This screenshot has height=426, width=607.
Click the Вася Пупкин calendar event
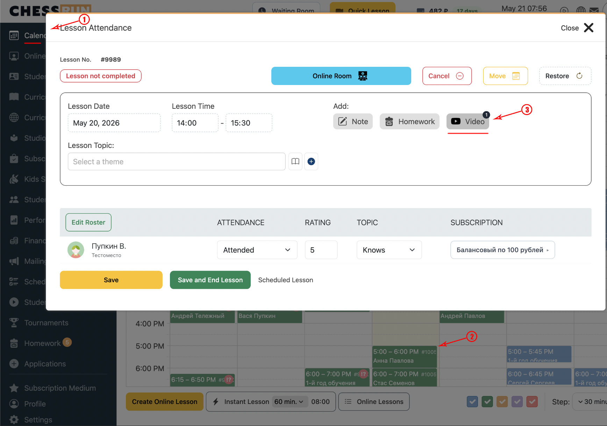(270, 317)
